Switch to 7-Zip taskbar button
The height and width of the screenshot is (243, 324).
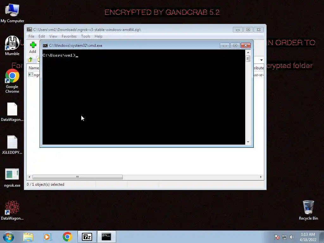(87, 237)
